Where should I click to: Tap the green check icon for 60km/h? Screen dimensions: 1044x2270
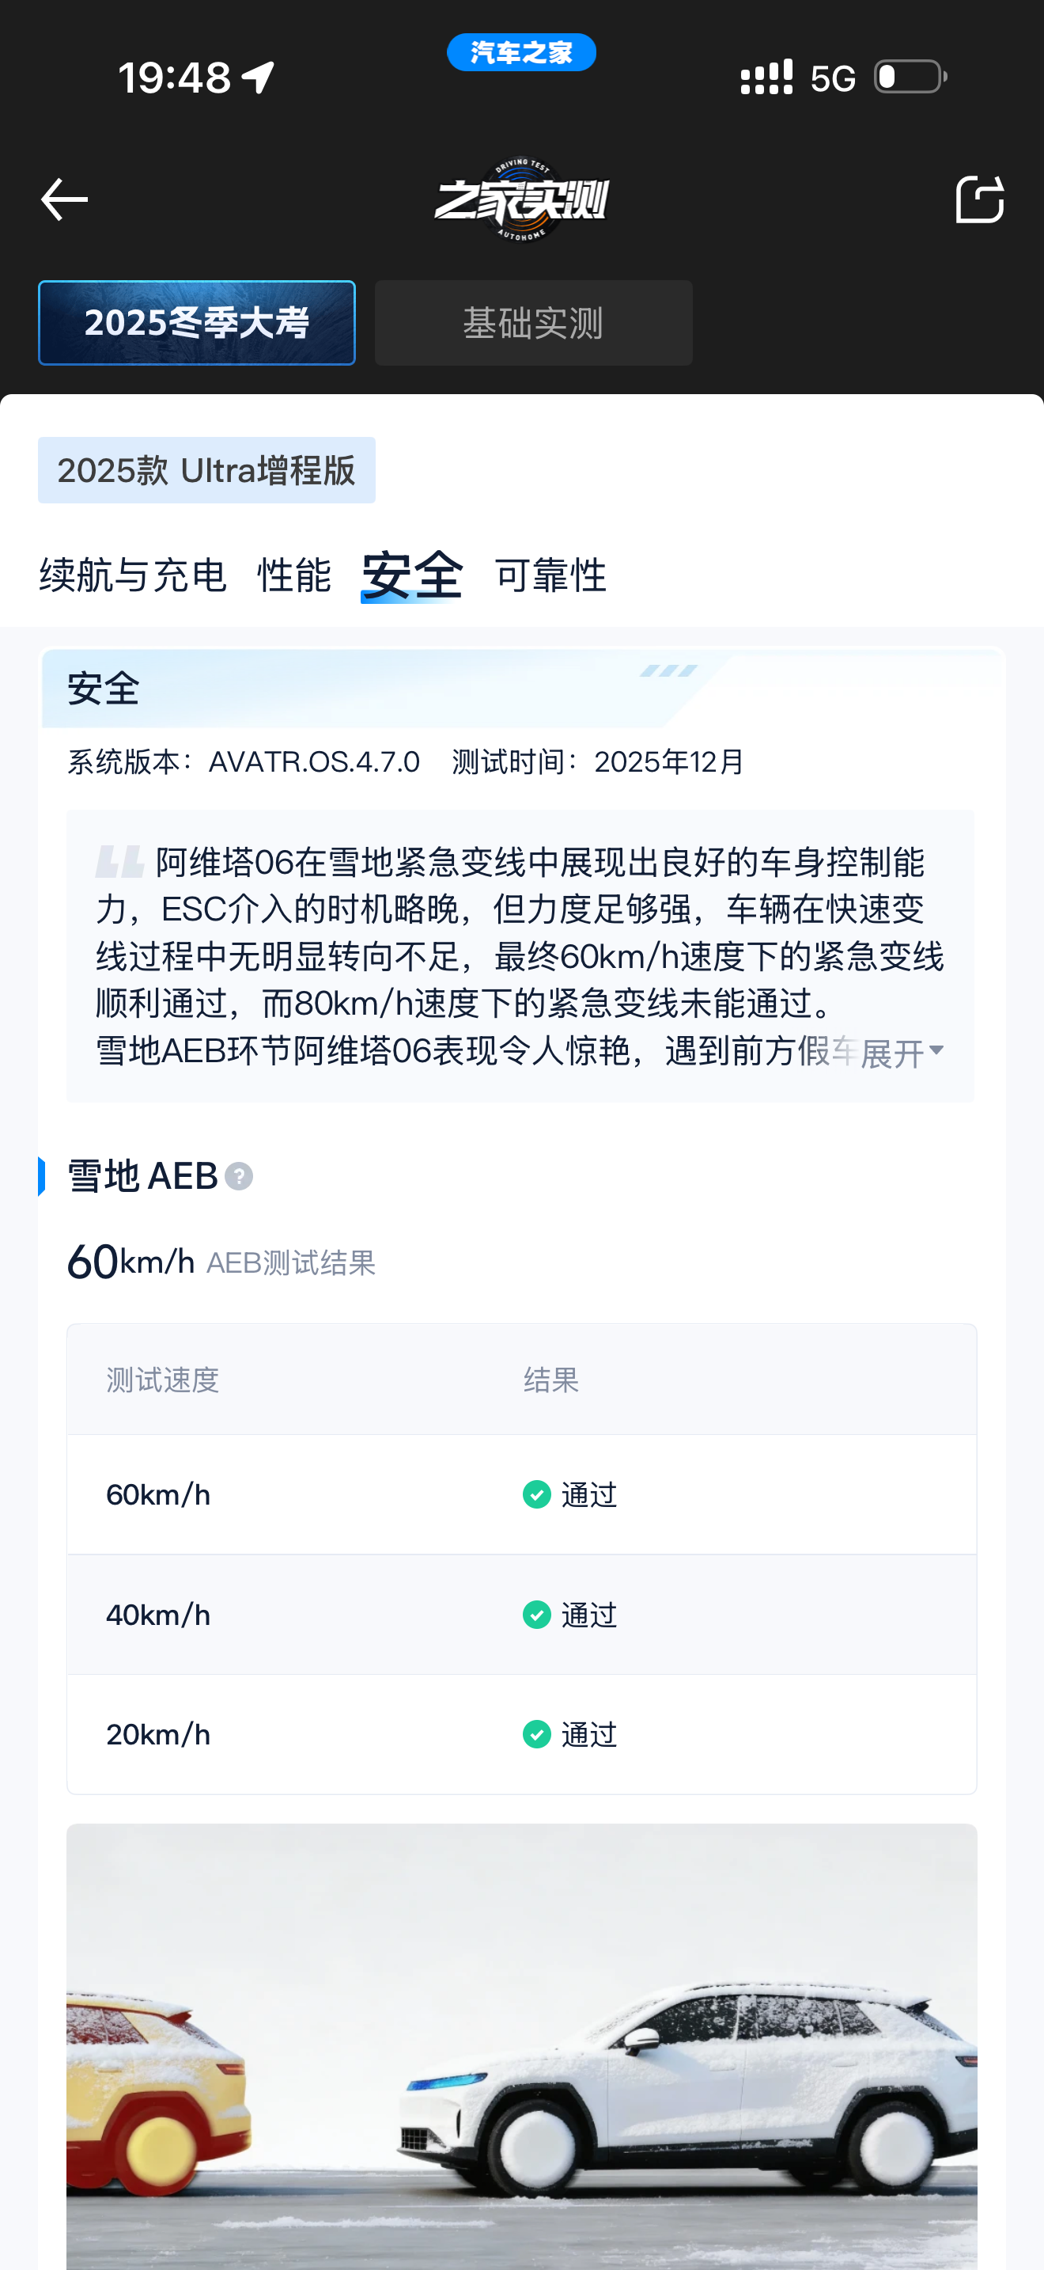tap(536, 1494)
